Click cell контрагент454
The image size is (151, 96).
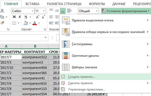[35, 68]
